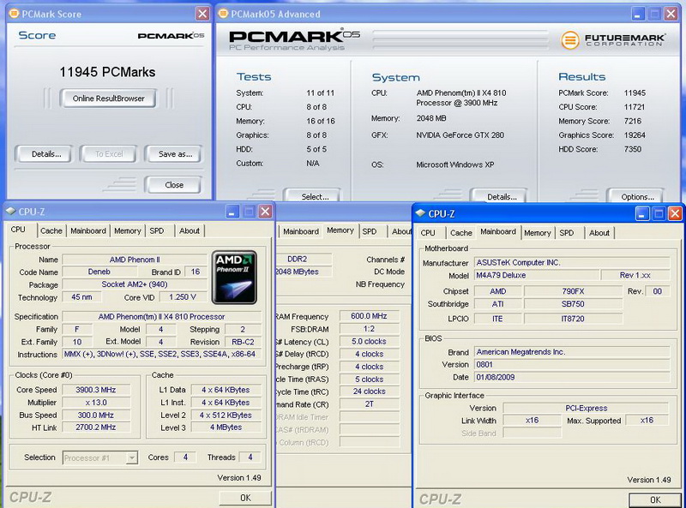Open Memory tab in left CPU-Z

coord(127,230)
